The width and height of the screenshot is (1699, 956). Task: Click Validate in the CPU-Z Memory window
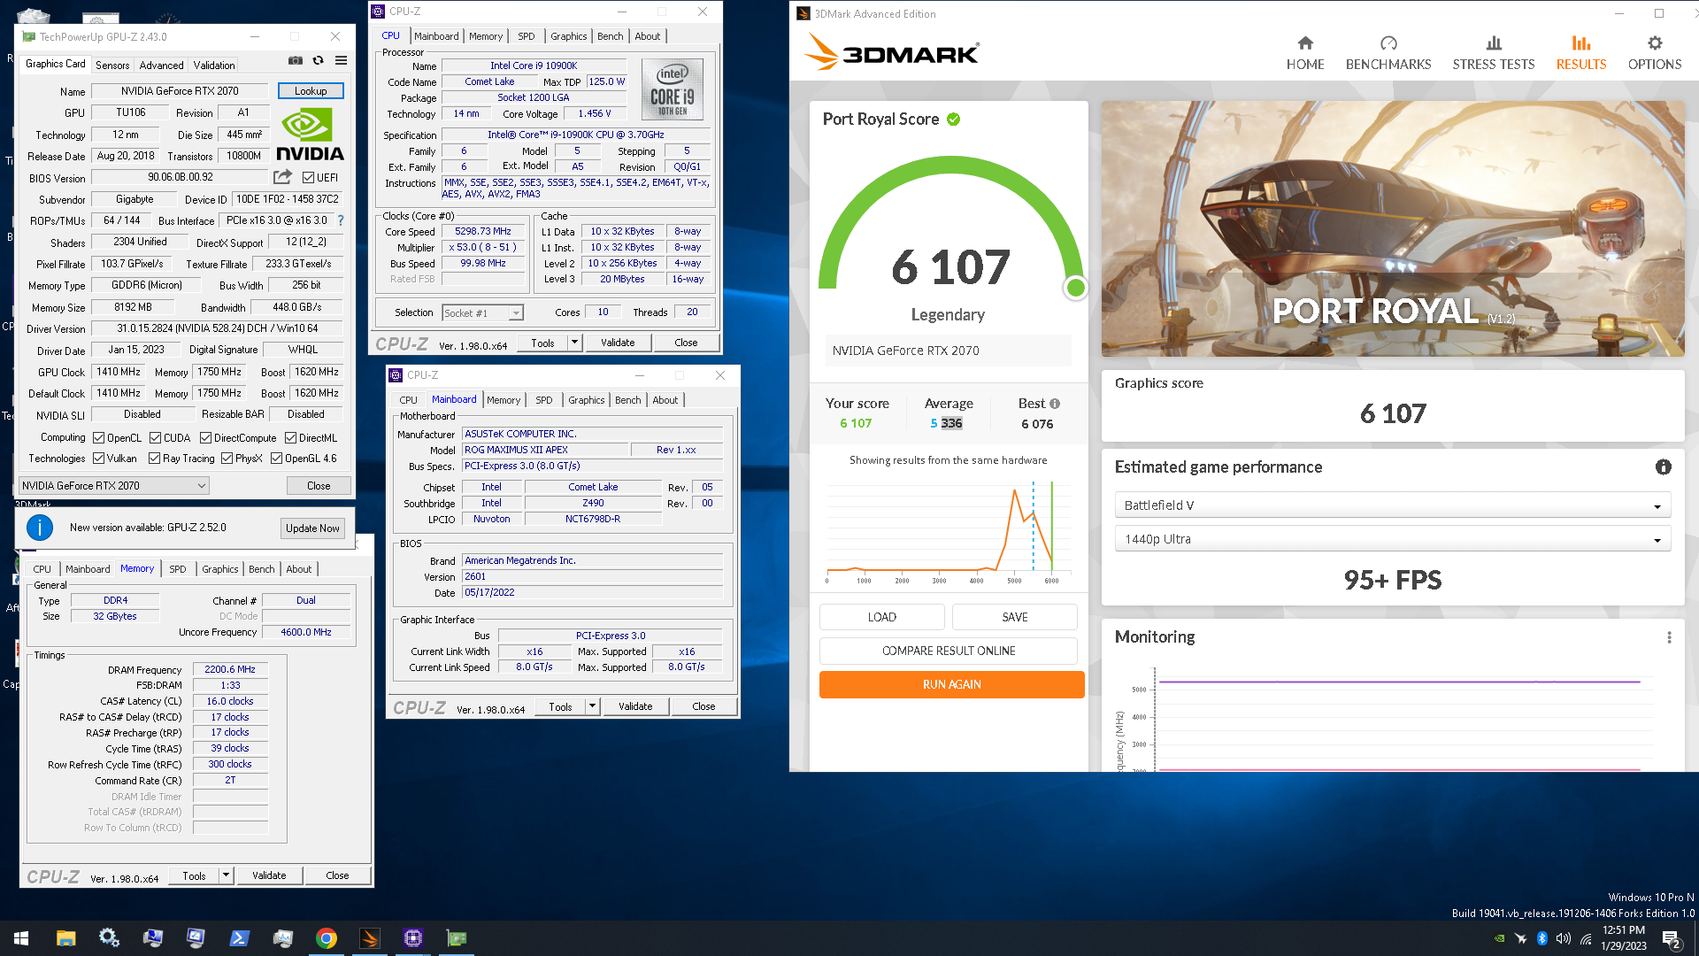[x=269, y=875]
